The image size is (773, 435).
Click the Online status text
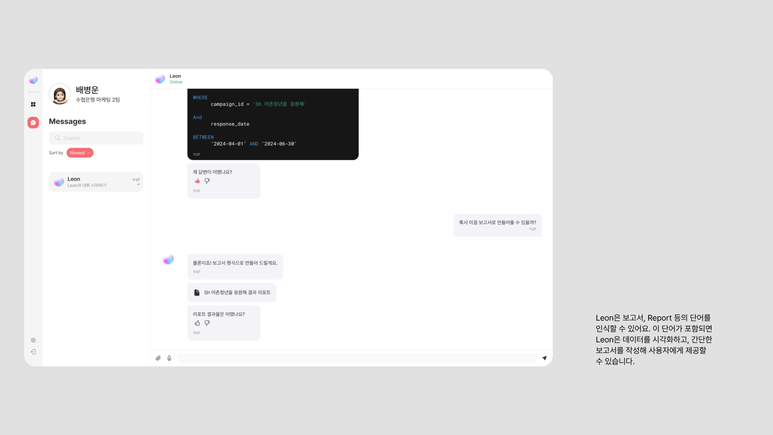coord(176,82)
